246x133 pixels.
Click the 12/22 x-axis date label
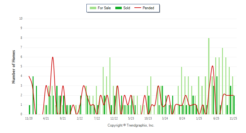(114, 118)
